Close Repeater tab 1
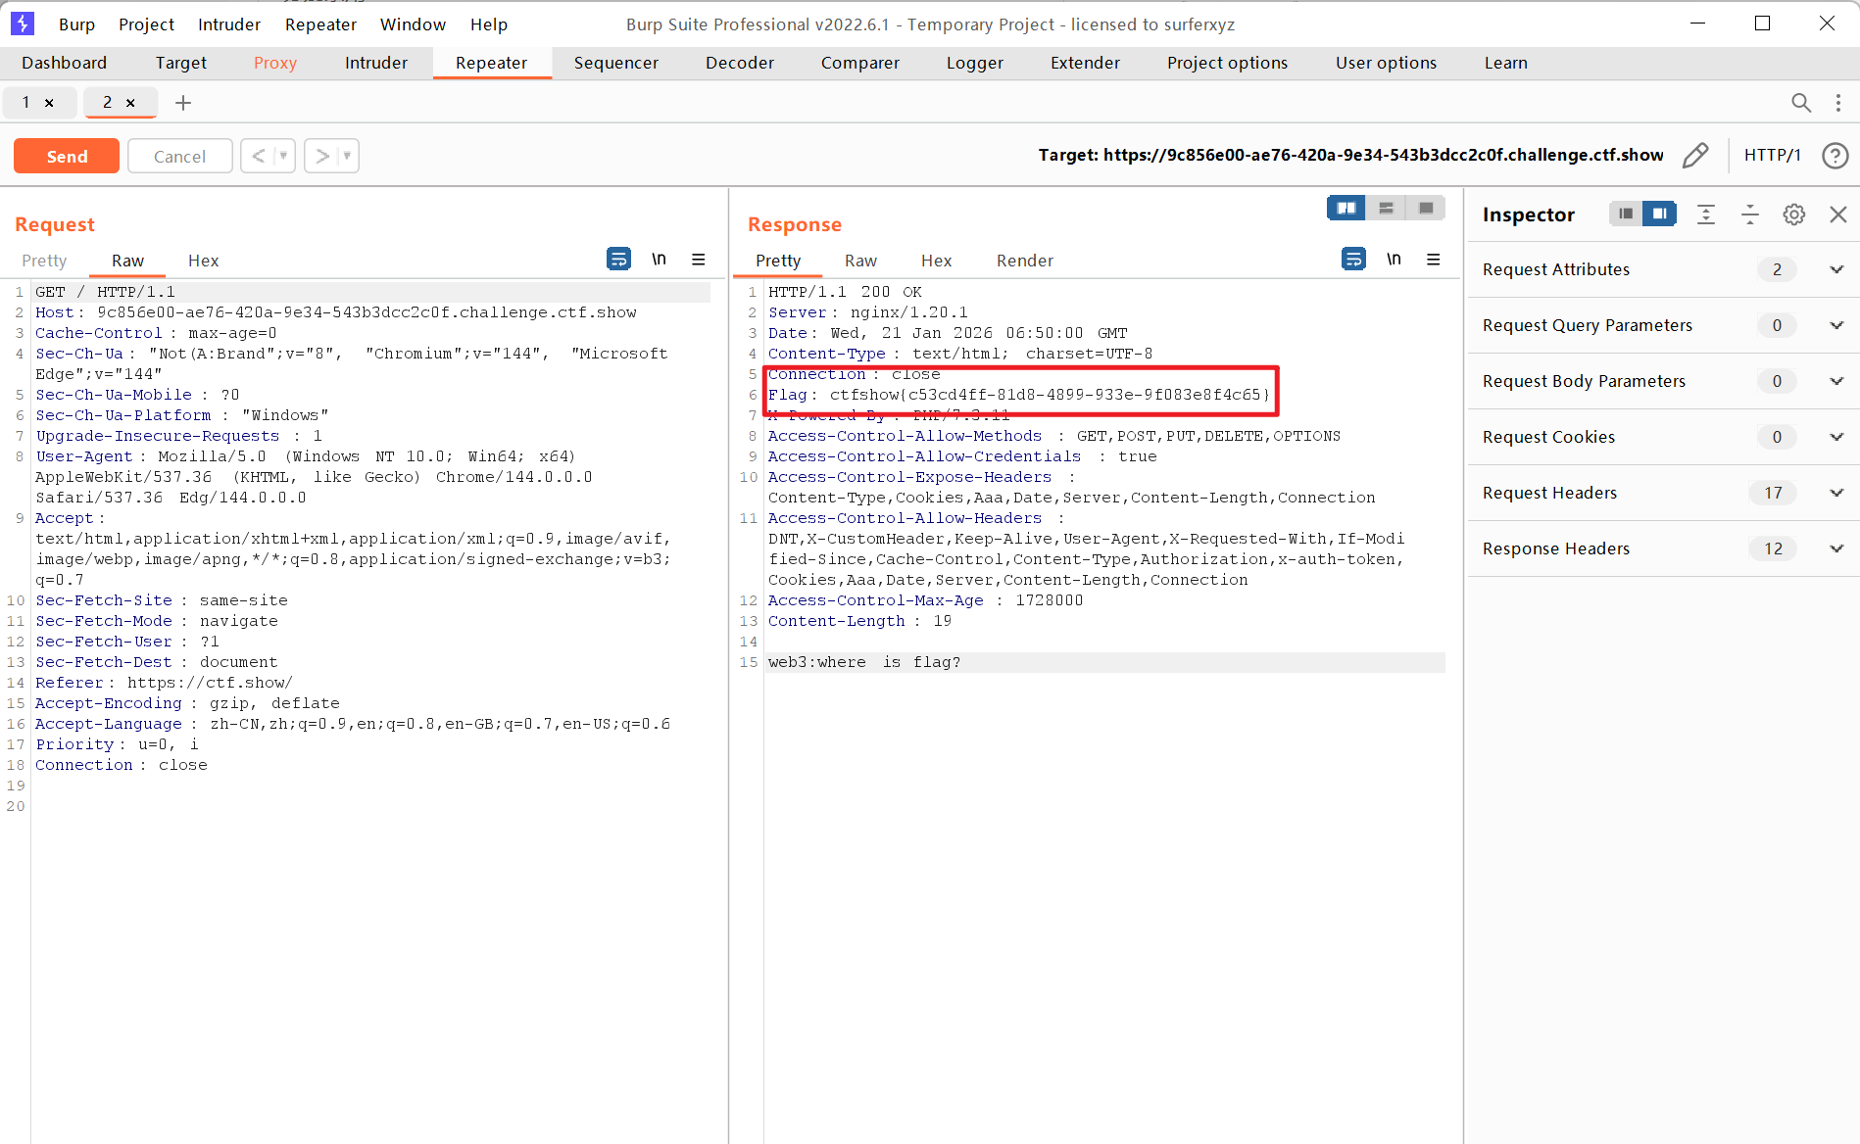The height and width of the screenshot is (1144, 1860). [x=49, y=103]
